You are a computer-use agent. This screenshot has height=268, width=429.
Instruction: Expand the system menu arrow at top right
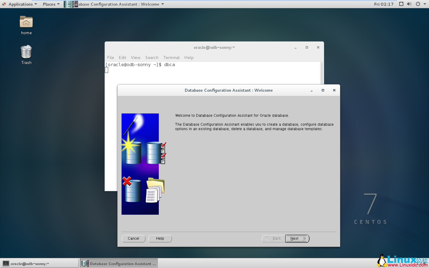(x=425, y=4)
